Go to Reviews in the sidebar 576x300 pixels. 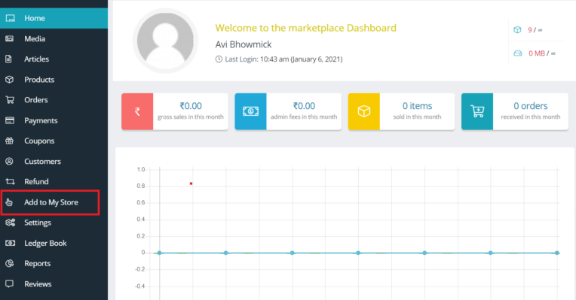click(x=54, y=284)
